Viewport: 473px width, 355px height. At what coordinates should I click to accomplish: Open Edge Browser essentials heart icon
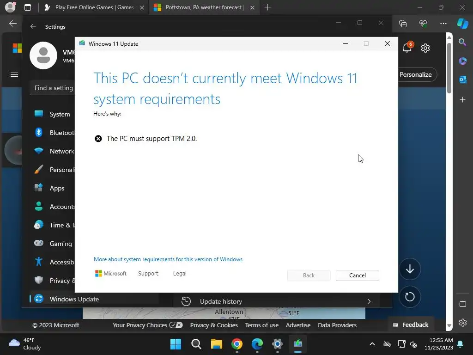(x=423, y=24)
